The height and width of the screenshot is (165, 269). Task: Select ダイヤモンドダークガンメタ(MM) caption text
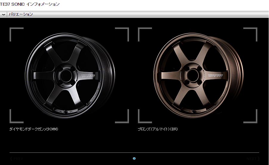(34, 129)
